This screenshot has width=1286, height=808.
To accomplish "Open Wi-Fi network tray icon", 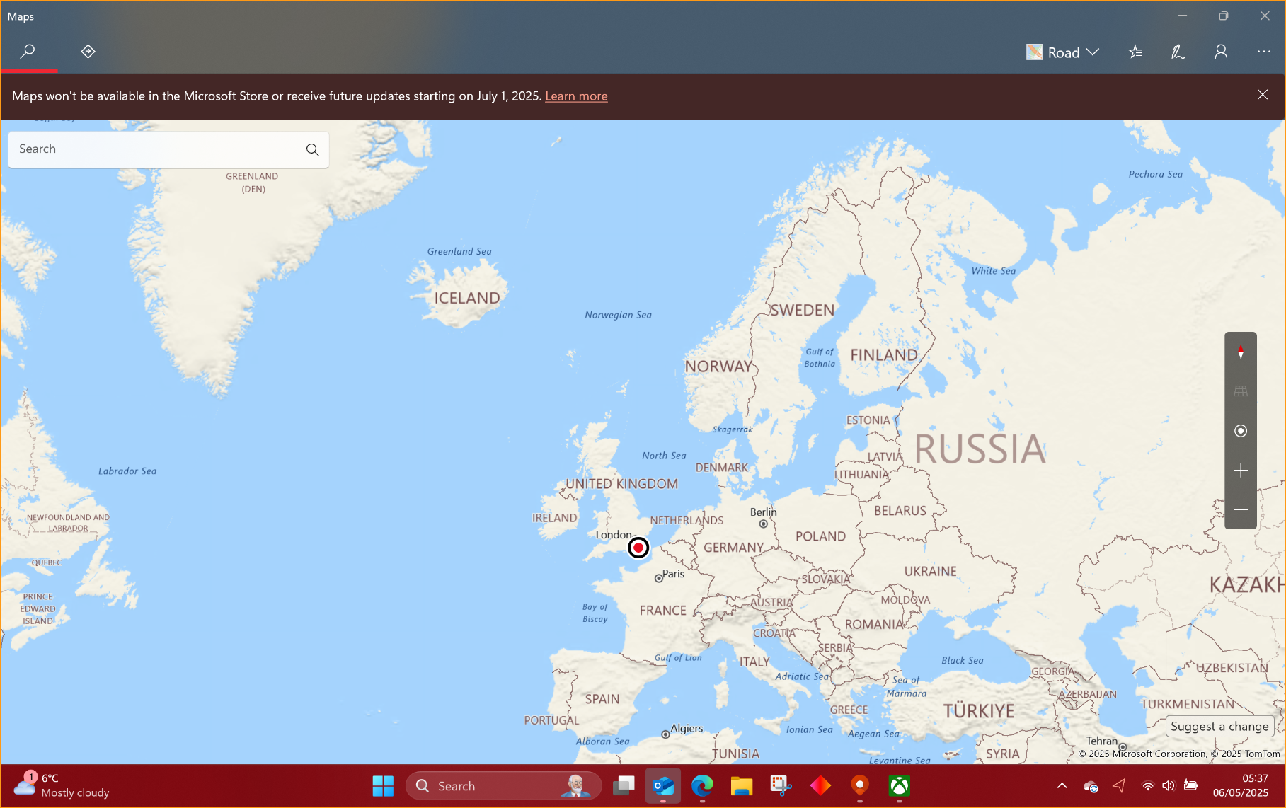I will tap(1148, 785).
